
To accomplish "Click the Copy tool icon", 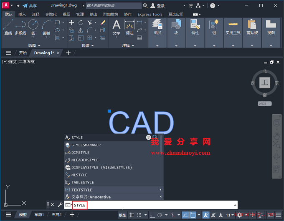I will point(71,30).
